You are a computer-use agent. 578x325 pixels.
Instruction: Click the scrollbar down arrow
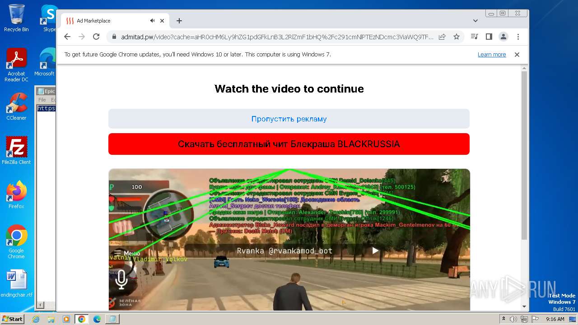click(524, 306)
